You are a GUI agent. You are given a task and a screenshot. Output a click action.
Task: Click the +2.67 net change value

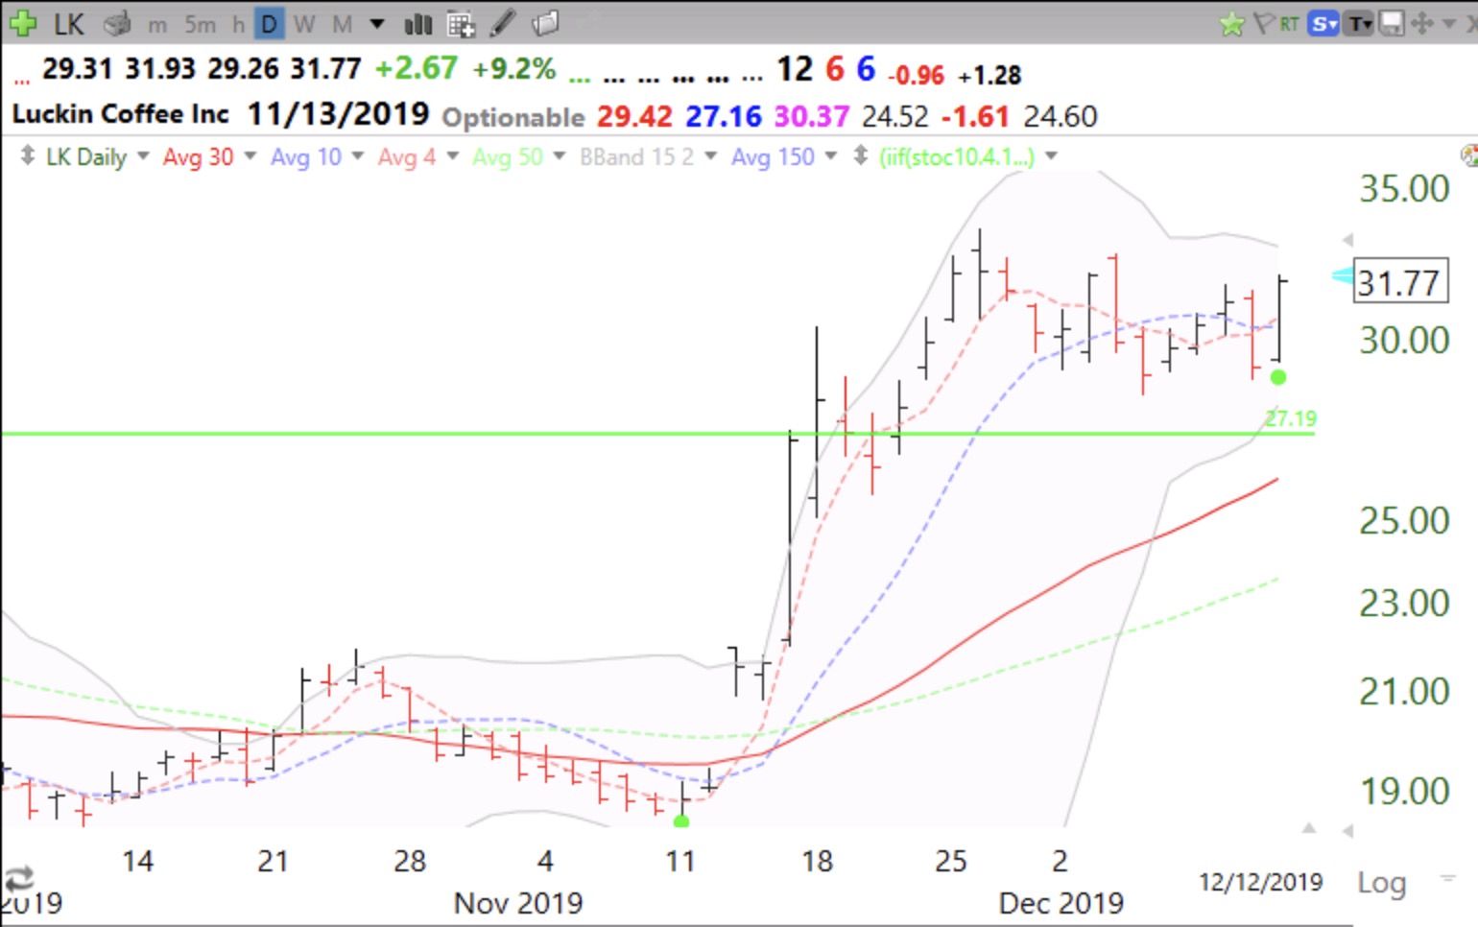[416, 69]
